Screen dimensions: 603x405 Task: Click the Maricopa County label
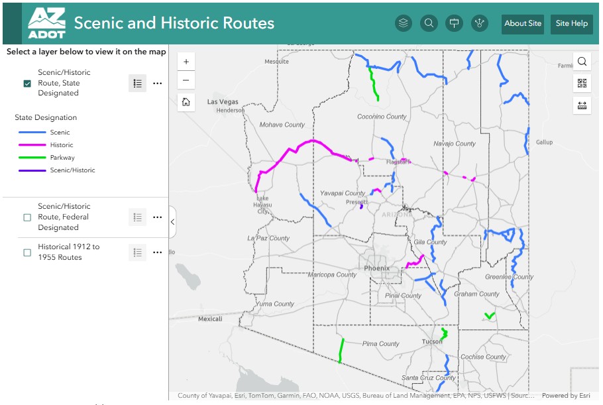click(x=332, y=274)
